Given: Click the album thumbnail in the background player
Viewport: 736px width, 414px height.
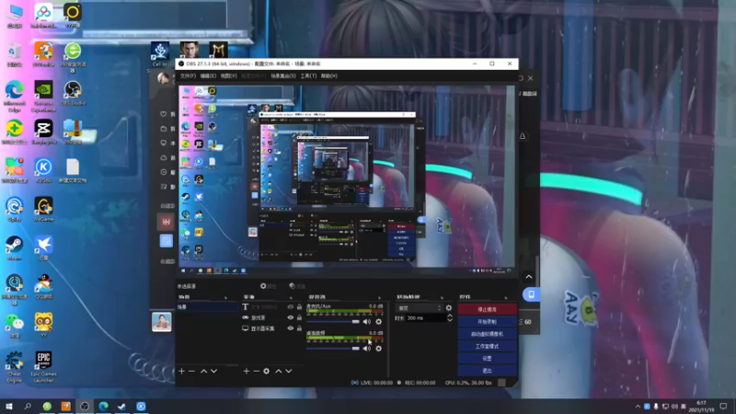Looking at the screenshot, I should click(x=162, y=322).
